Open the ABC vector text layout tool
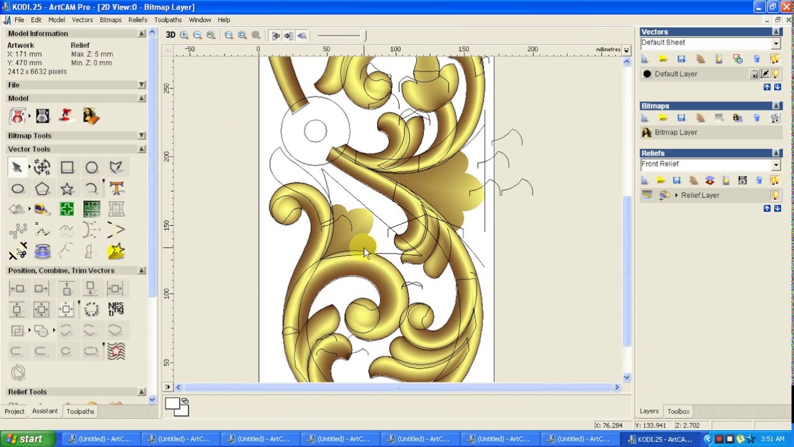The image size is (794, 447). point(92,209)
